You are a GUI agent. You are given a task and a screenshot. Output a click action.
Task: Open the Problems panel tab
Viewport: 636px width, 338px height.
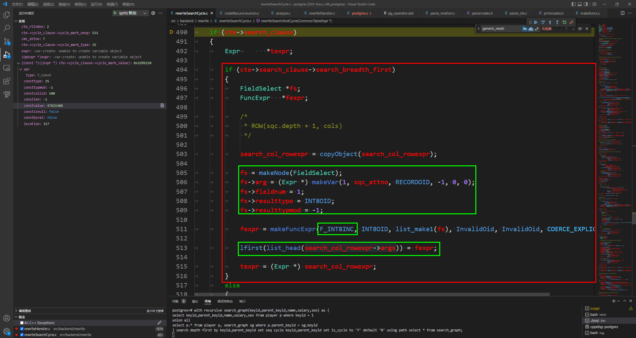pyautogui.click(x=179, y=301)
